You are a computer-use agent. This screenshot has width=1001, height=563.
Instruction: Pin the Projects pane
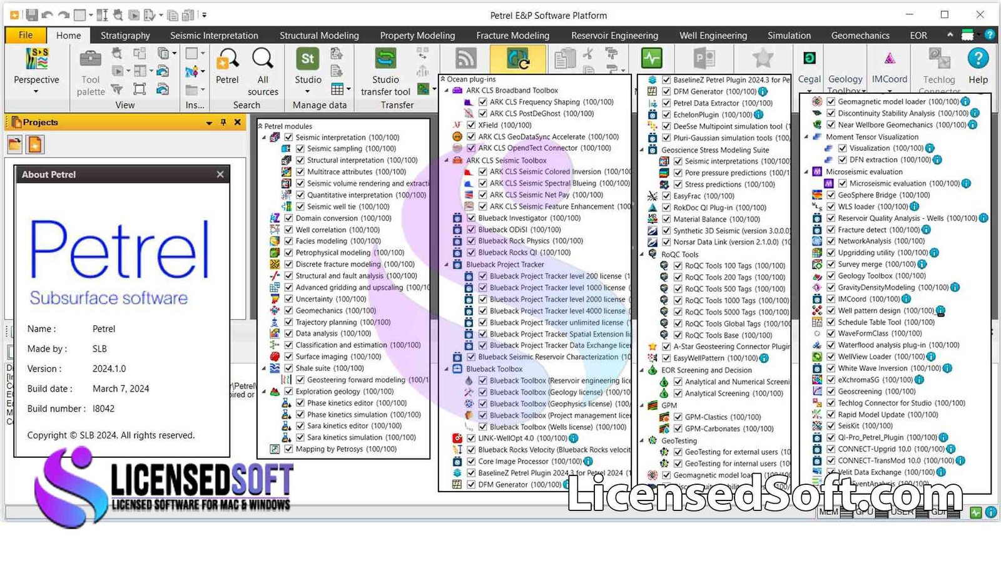(x=223, y=122)
